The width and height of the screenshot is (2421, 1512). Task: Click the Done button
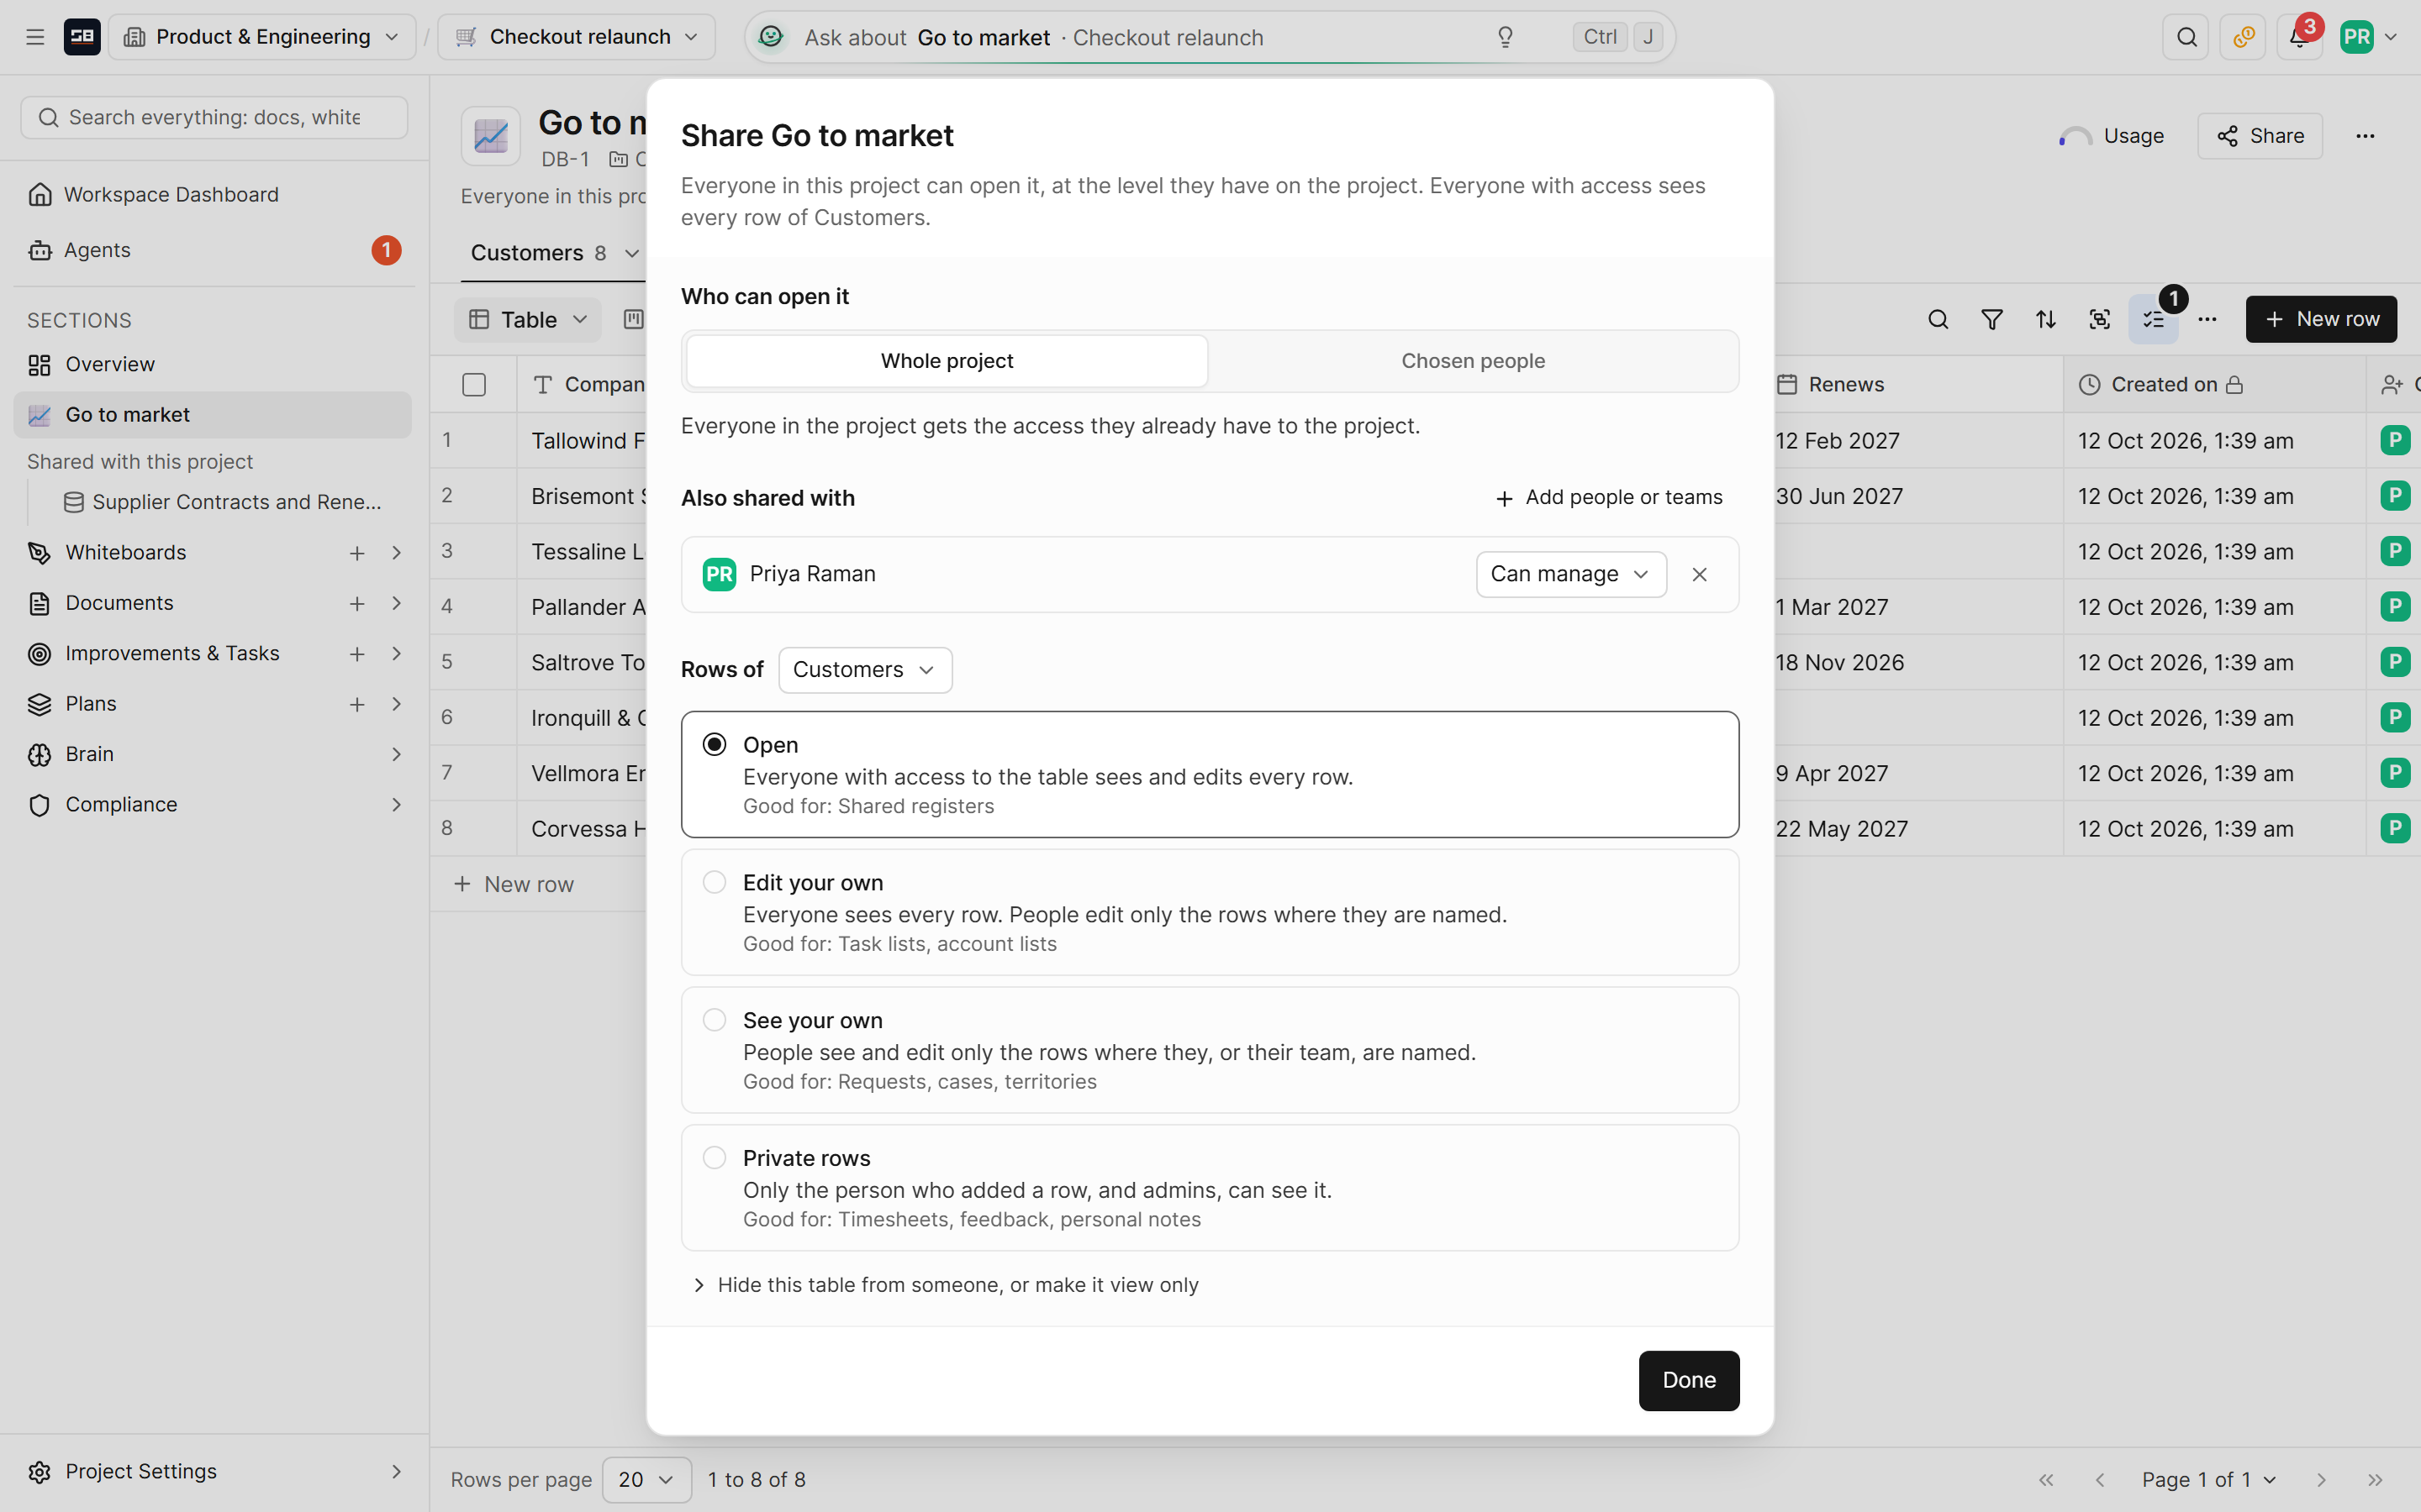click(x=1689, y=1380)
